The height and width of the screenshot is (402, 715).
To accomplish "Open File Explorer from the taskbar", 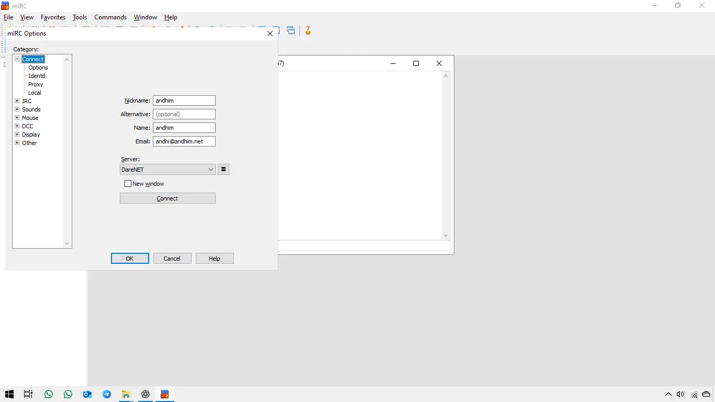I will pyautogui.click(x=126, y=394).
